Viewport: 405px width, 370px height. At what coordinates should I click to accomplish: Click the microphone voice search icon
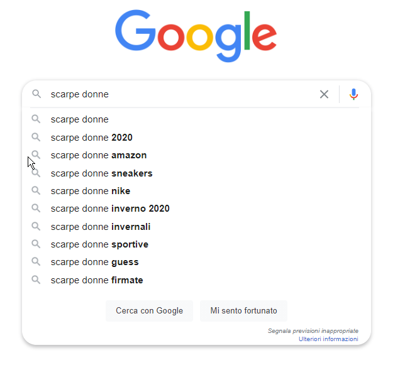pyautogui.click(x=353, y=94)
